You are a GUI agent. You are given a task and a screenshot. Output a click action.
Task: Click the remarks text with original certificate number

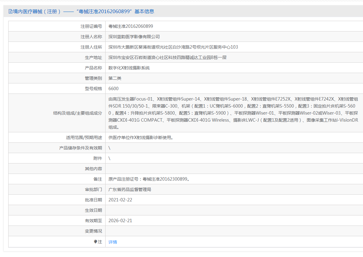[149, 179]
